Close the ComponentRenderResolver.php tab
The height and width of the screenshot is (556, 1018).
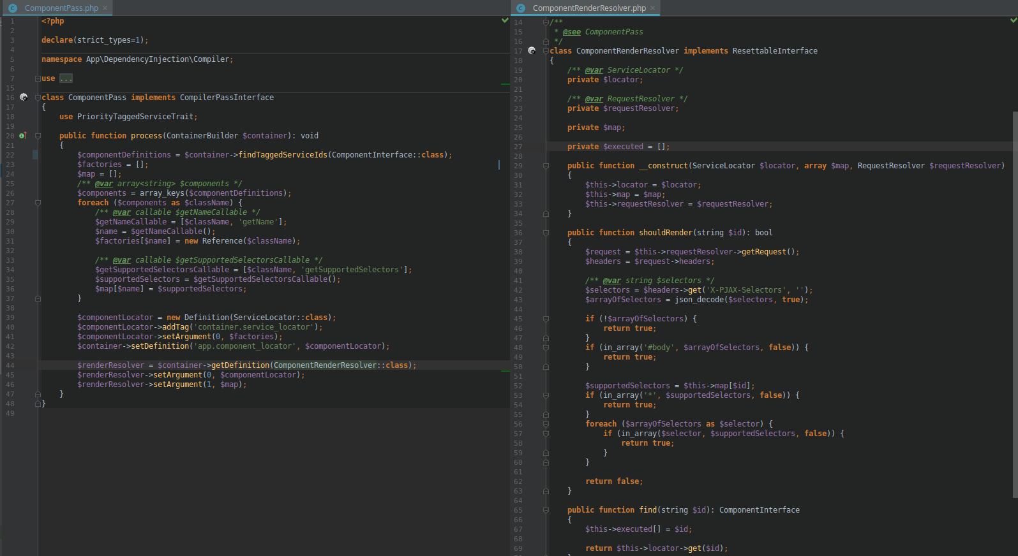(x=653, y=8)
